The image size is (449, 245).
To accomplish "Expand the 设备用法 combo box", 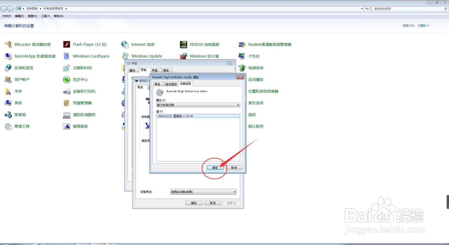I will [x=203, y=192].
